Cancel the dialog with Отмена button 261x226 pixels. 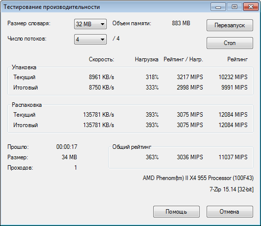click(x=230, y=212)
